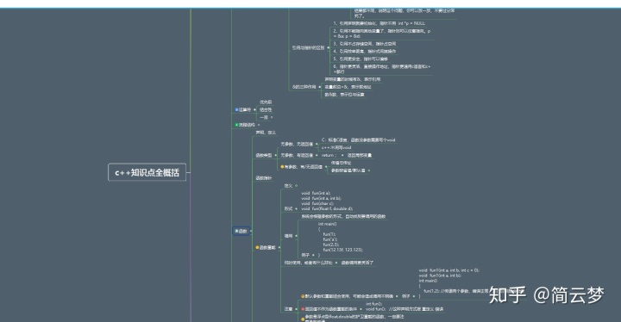Select the code node with 'void fun(char c)'
This screenshot has width=621, height=322.
(x=327, y=201)
